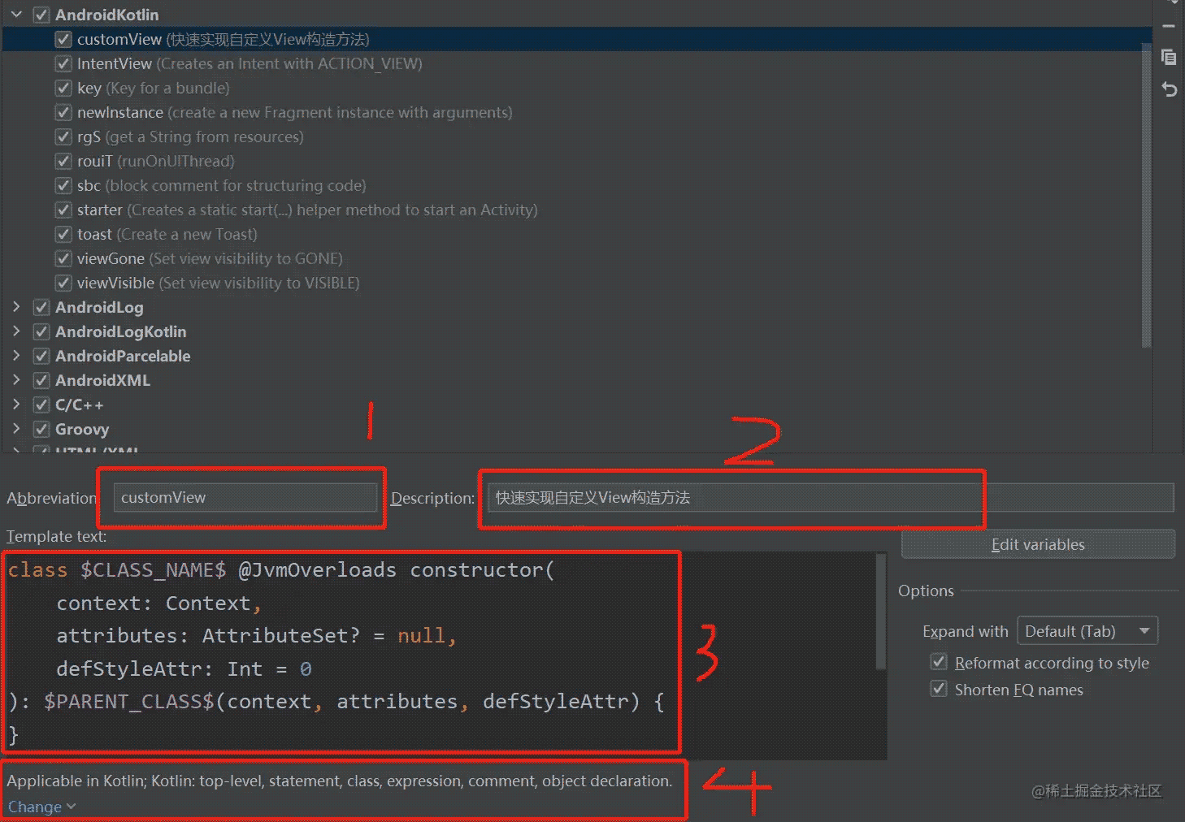Click the Restore deleted defaults undo icon
This screenshot has width=1185, height=822.
pos(1169,89)
